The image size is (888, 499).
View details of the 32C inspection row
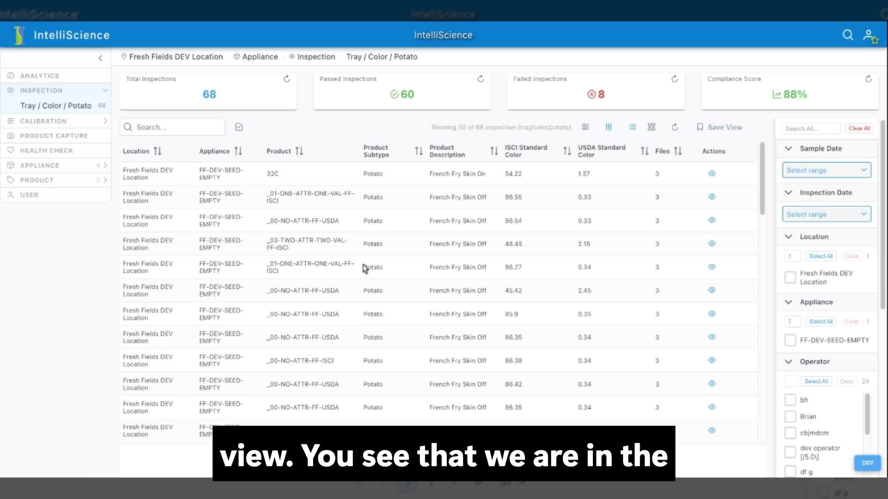pos(712,174)
